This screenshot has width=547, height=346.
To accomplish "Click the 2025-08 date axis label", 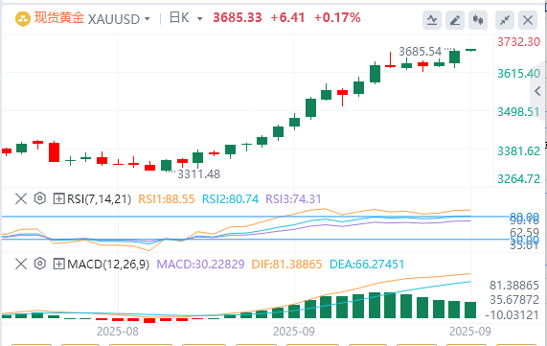I will point(118,331).
